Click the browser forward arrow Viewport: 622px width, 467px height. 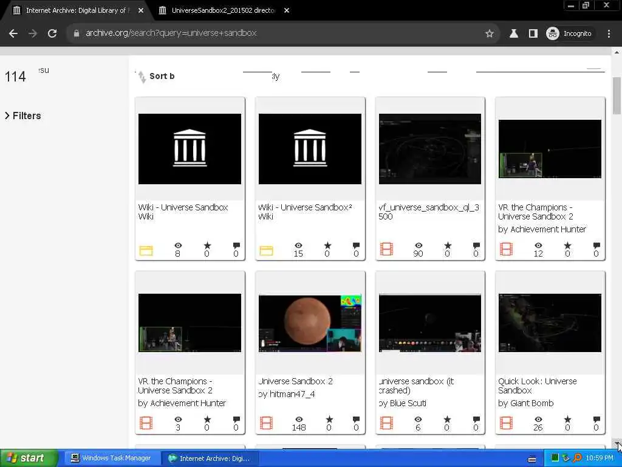[x=33, y=33]
